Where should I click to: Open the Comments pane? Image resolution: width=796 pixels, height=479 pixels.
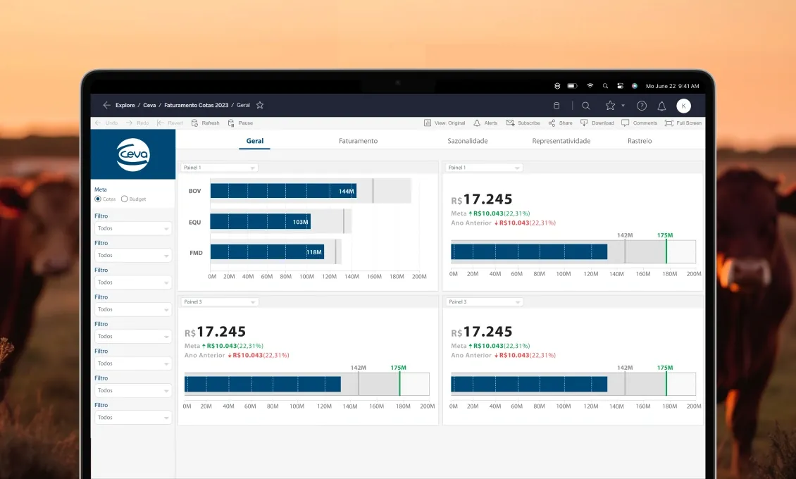pos(639,123)
